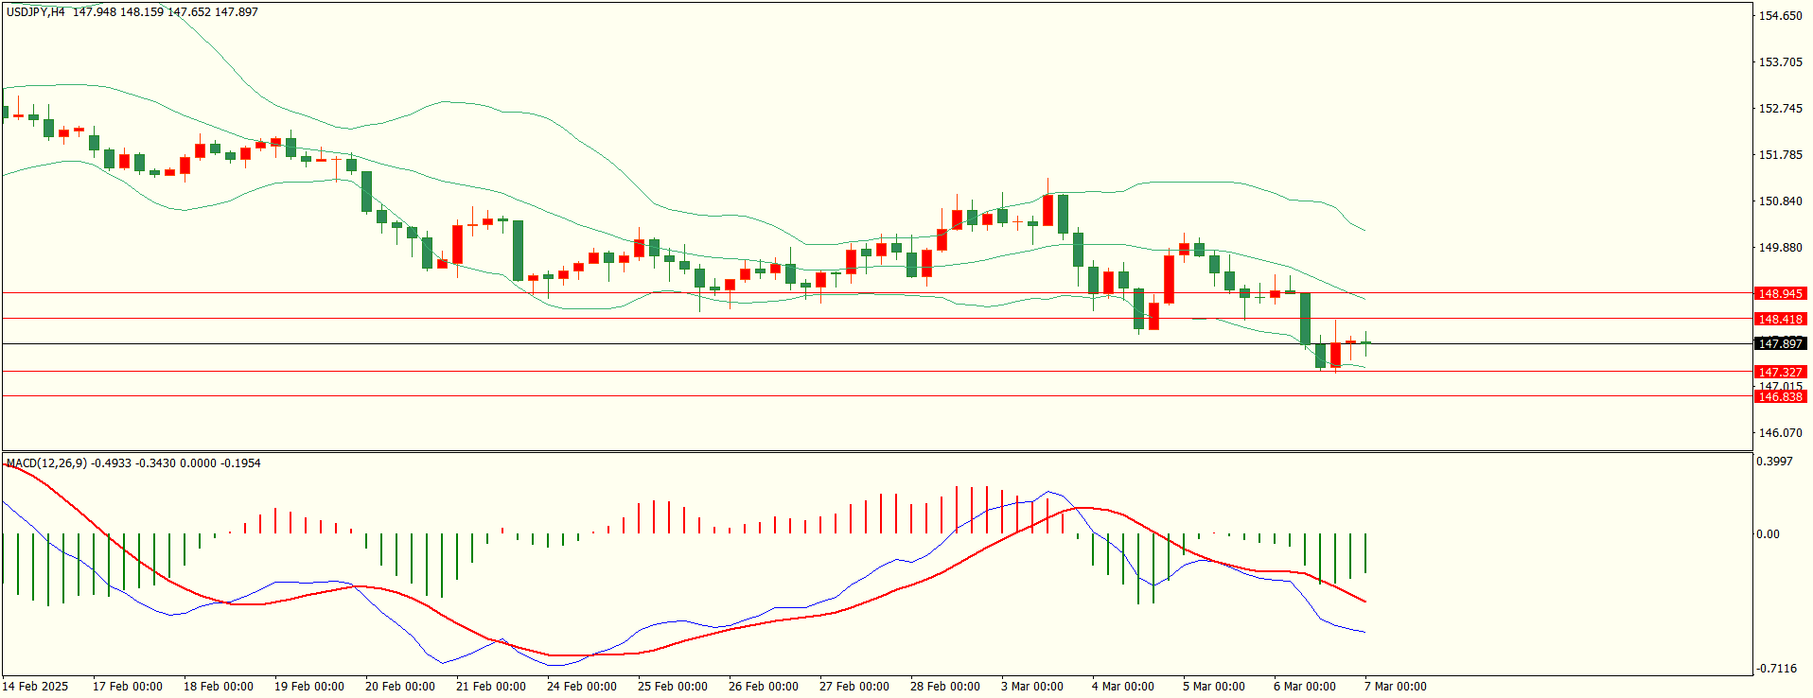Image resolution: width=1813 pixels, height=698 pixels.
Task: Click the 24 Feb 00:00 time label
Action: tap(582, 687)
